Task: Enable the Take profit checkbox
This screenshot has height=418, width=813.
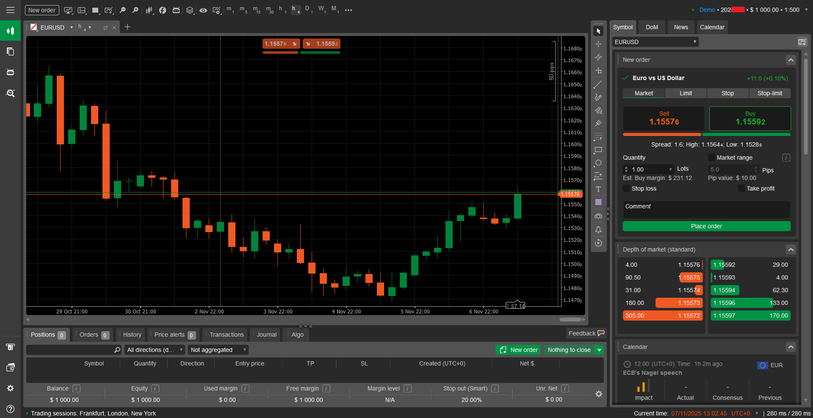Action: pyautogui.click(x=741, y=188)
